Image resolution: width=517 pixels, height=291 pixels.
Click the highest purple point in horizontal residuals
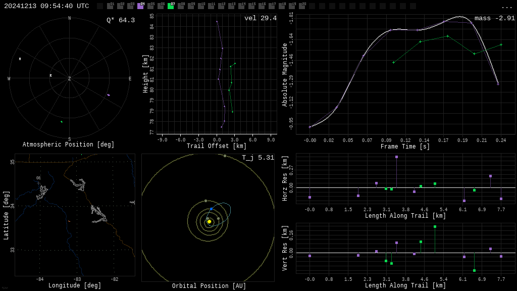point(396,157)
